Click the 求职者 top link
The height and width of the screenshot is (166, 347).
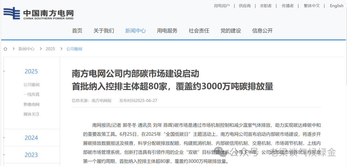click(266, 6)
